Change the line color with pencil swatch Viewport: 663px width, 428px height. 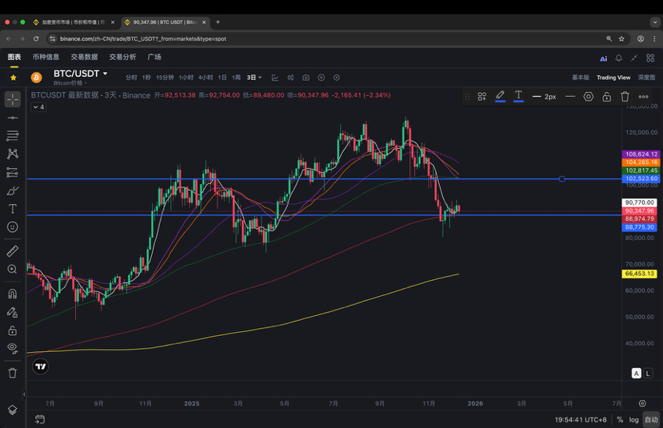click(x=500, y=97)
